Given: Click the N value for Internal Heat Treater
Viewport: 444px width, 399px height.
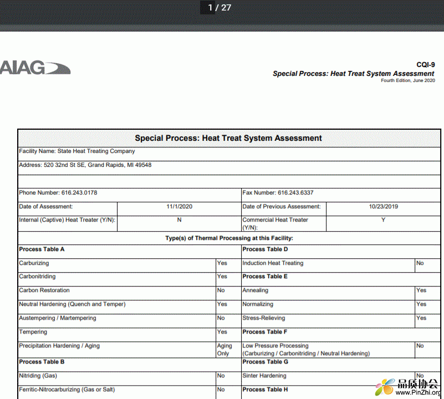Looking at the screenshot, I should coord(179,220).
